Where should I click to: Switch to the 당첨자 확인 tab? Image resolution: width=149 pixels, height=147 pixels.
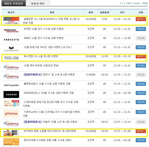pyautogui.click(x=38, y=4)
